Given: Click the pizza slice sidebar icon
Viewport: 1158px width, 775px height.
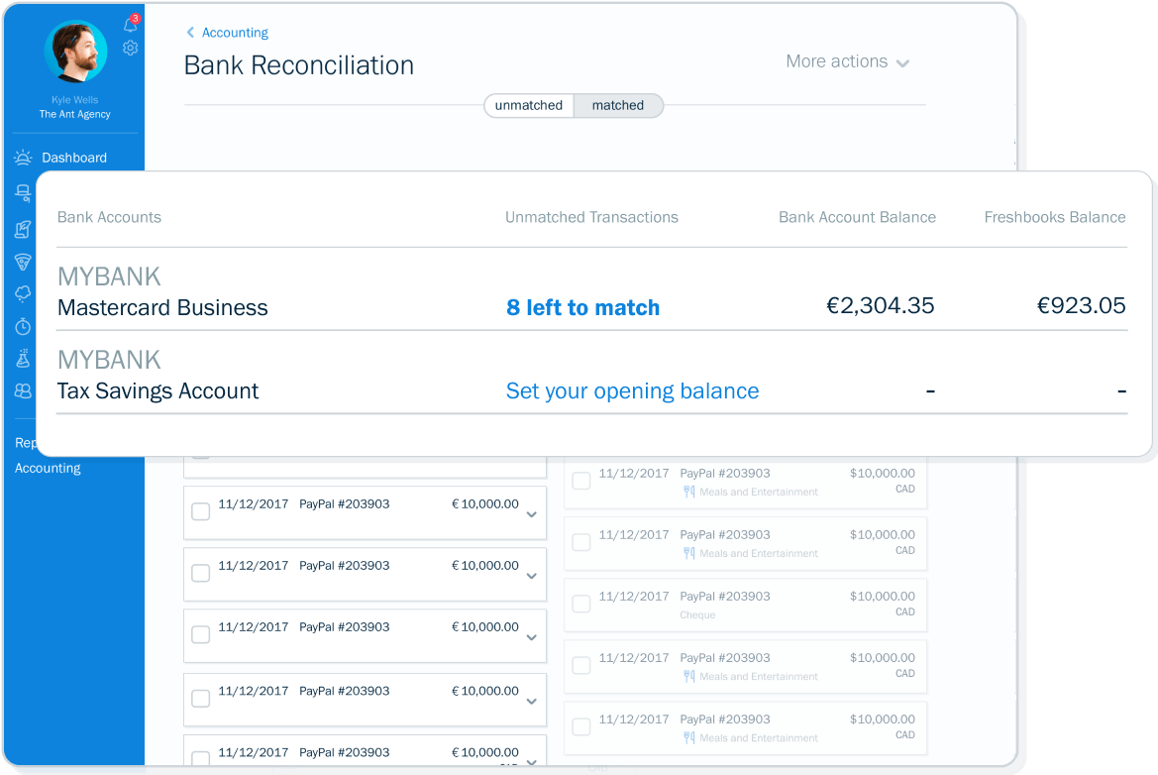Looking at the screenshot, I should coord(23,262).
